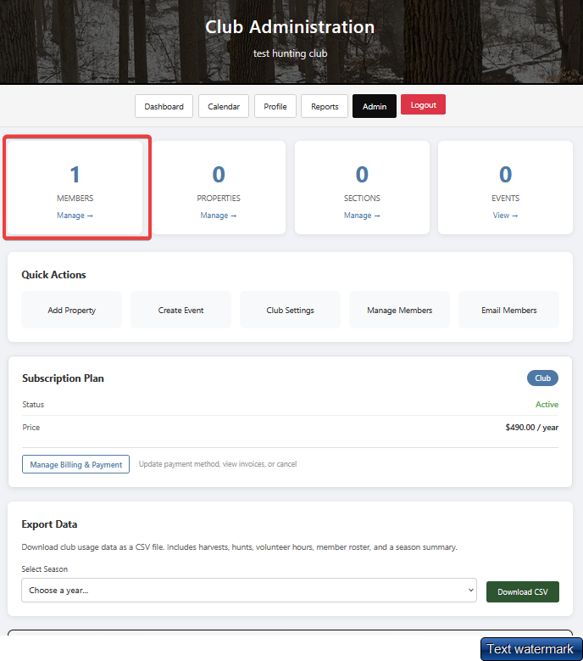The image size is (583, 661).
Task: Click the Manage Members quick action
Action: point(399,310)
